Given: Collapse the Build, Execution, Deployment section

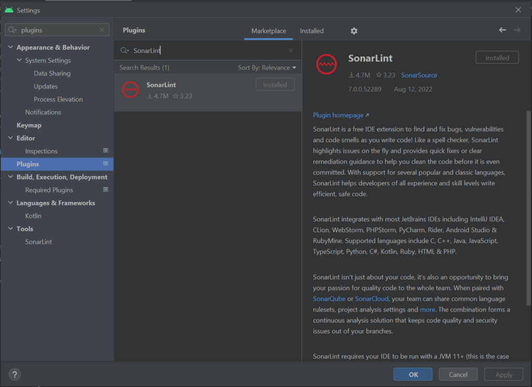Looking at the screenshot, I should pos(10,177).
